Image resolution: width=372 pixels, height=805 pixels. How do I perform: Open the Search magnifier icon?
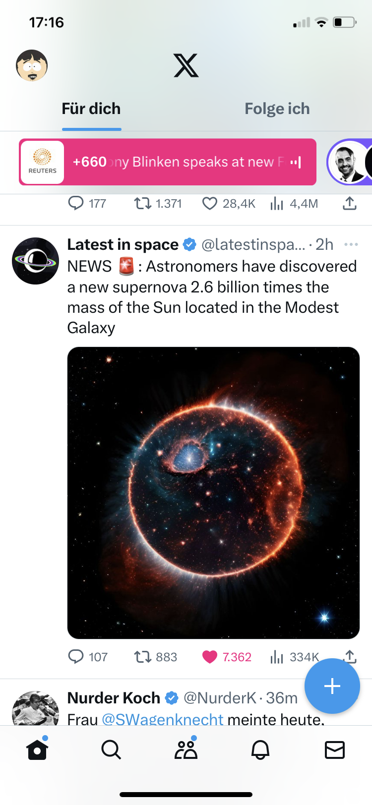point(111,749)
